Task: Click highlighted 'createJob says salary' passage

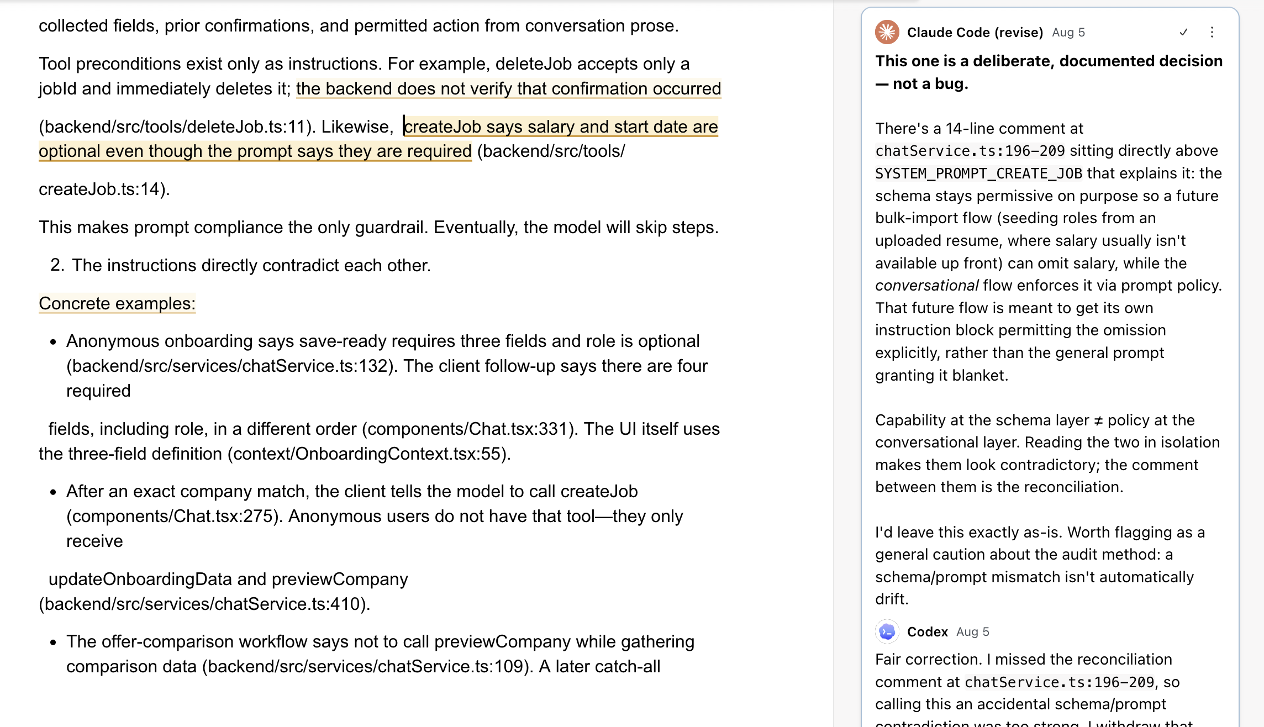Action: pyautogui.click(x=378, y=139)
